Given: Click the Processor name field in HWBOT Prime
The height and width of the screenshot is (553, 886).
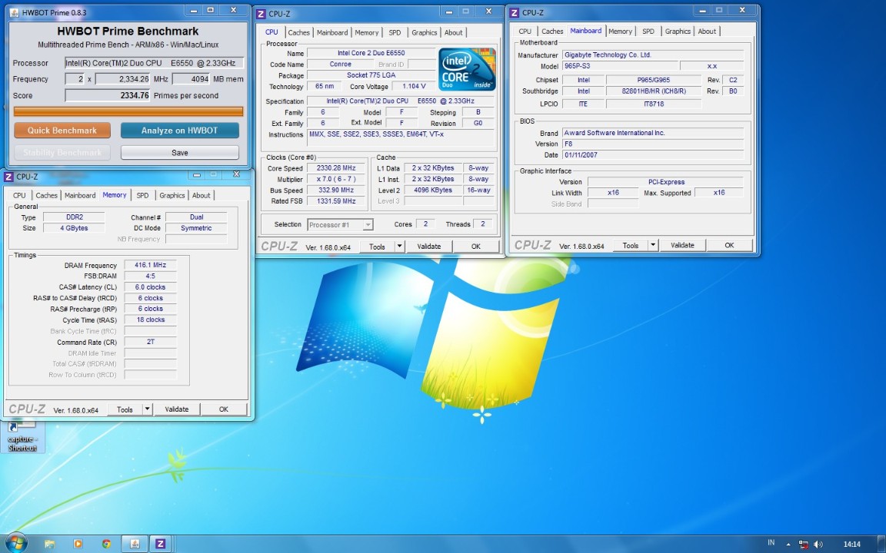Looking at the screenshot, I should click(154, 63).
